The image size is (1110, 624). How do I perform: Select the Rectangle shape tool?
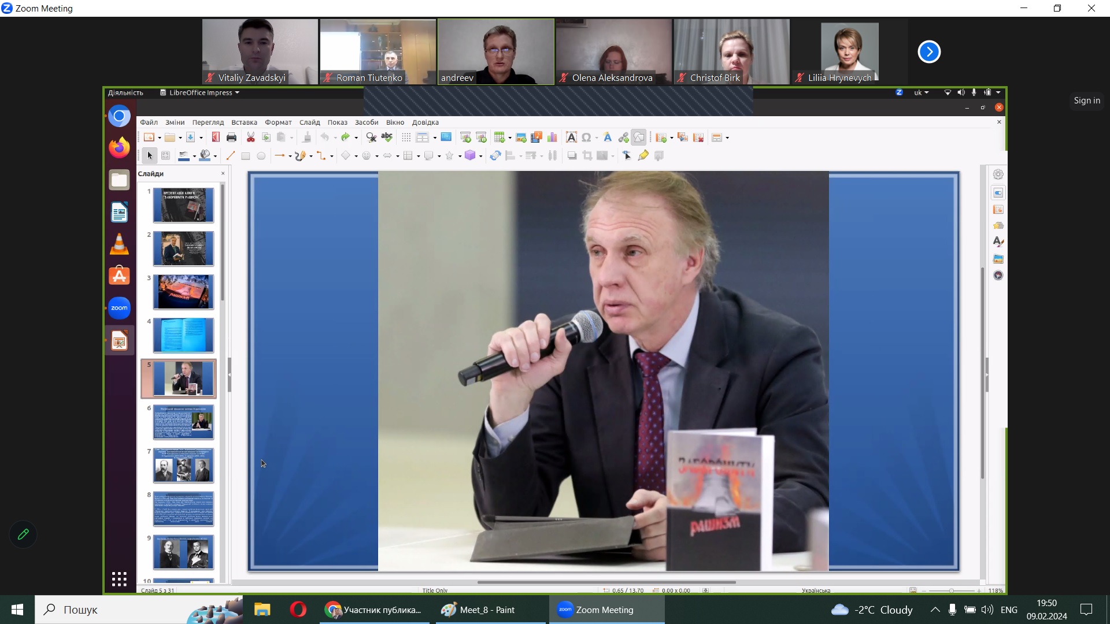tap(245, 156)
